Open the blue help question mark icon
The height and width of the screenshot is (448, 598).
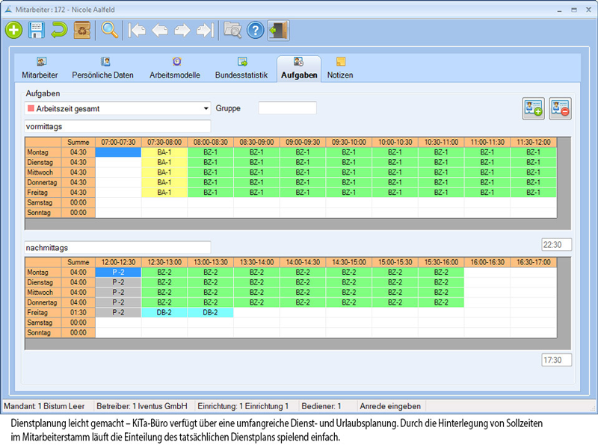pos(256,30)
